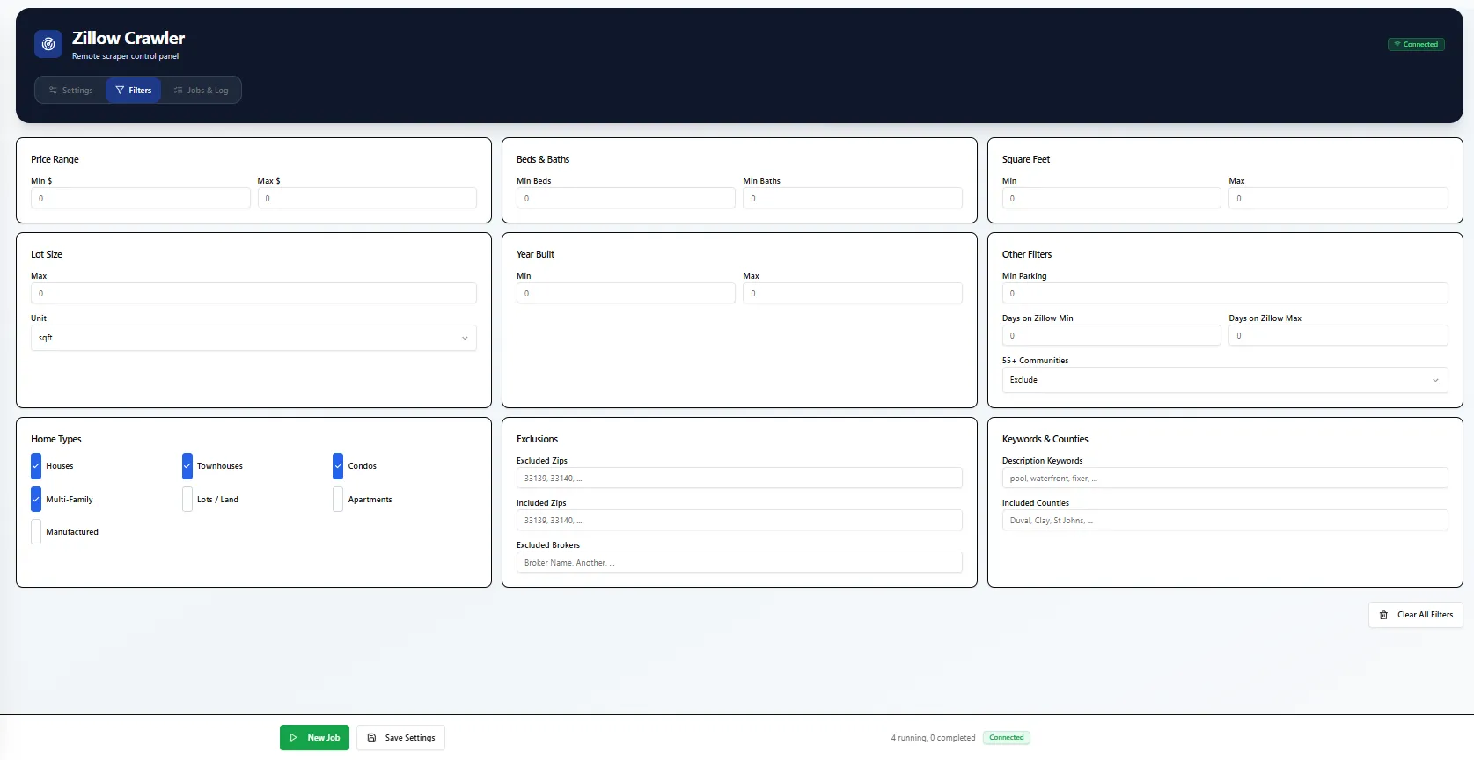
Task: Click the Year Built Min field
Action: point(626,293)
